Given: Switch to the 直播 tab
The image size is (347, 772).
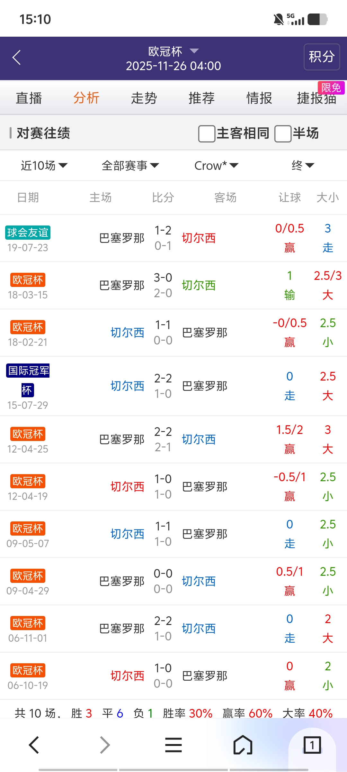Looking at the screenshot, I should (x=29, y=98).
